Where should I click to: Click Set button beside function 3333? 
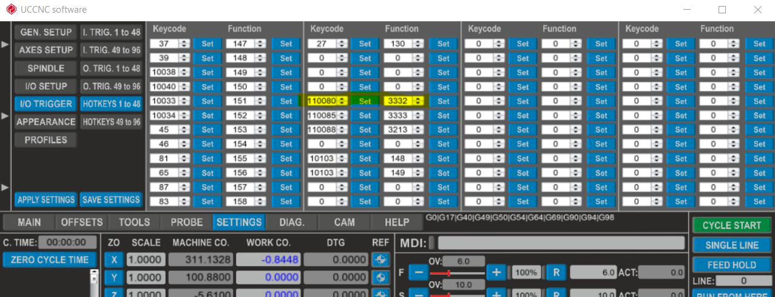444,115
